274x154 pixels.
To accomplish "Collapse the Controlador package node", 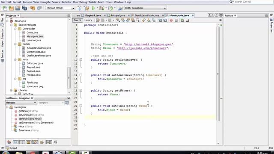I will (x=15, y=29).
